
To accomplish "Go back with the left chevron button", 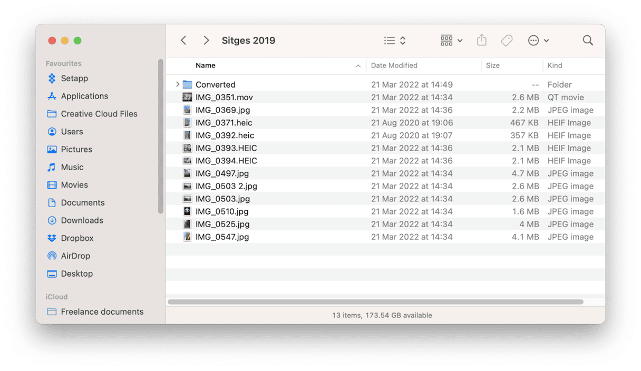I will (183, 41).
